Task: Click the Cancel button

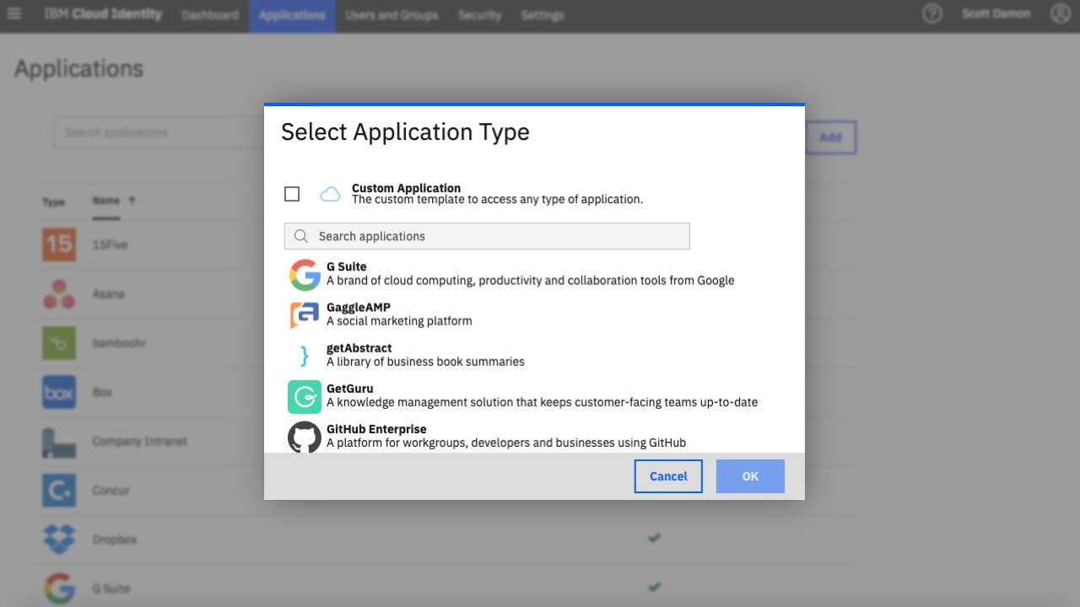Action: pyautogui.click(x=668, y=476)
